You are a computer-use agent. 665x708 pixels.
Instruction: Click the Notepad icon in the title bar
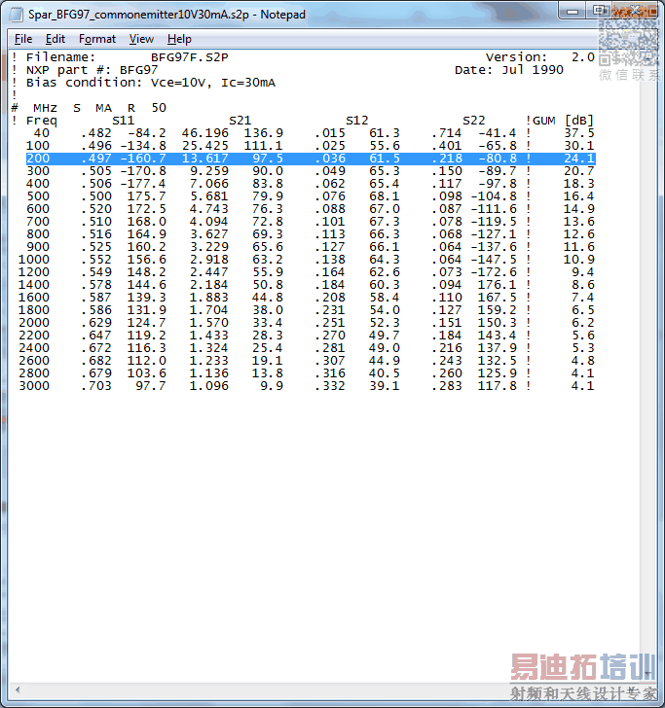[x=17, y=15]
